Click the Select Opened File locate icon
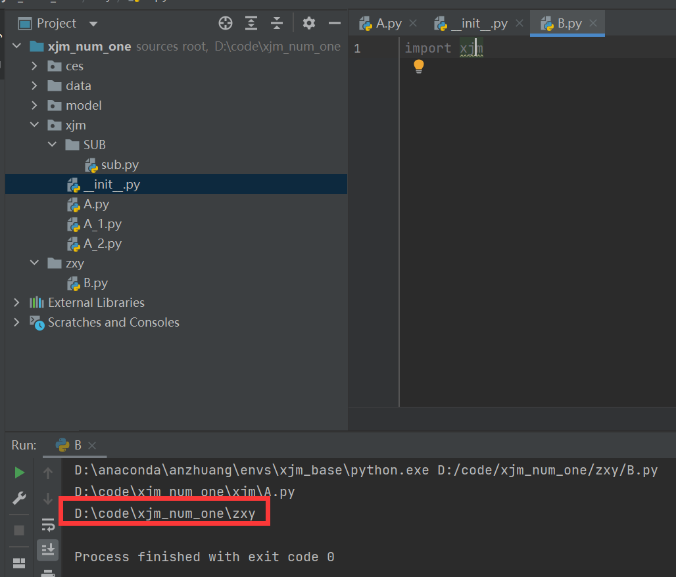 [x=226, y=23]
